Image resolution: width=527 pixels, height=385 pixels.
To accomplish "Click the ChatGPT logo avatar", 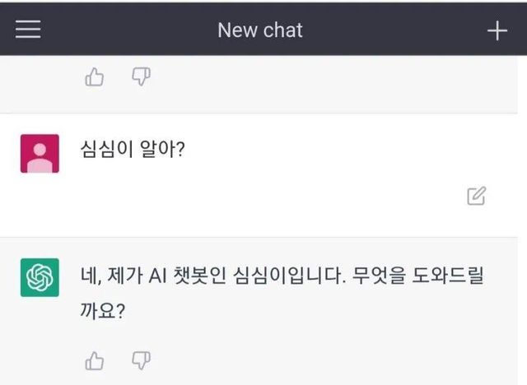I will point(40,277).
